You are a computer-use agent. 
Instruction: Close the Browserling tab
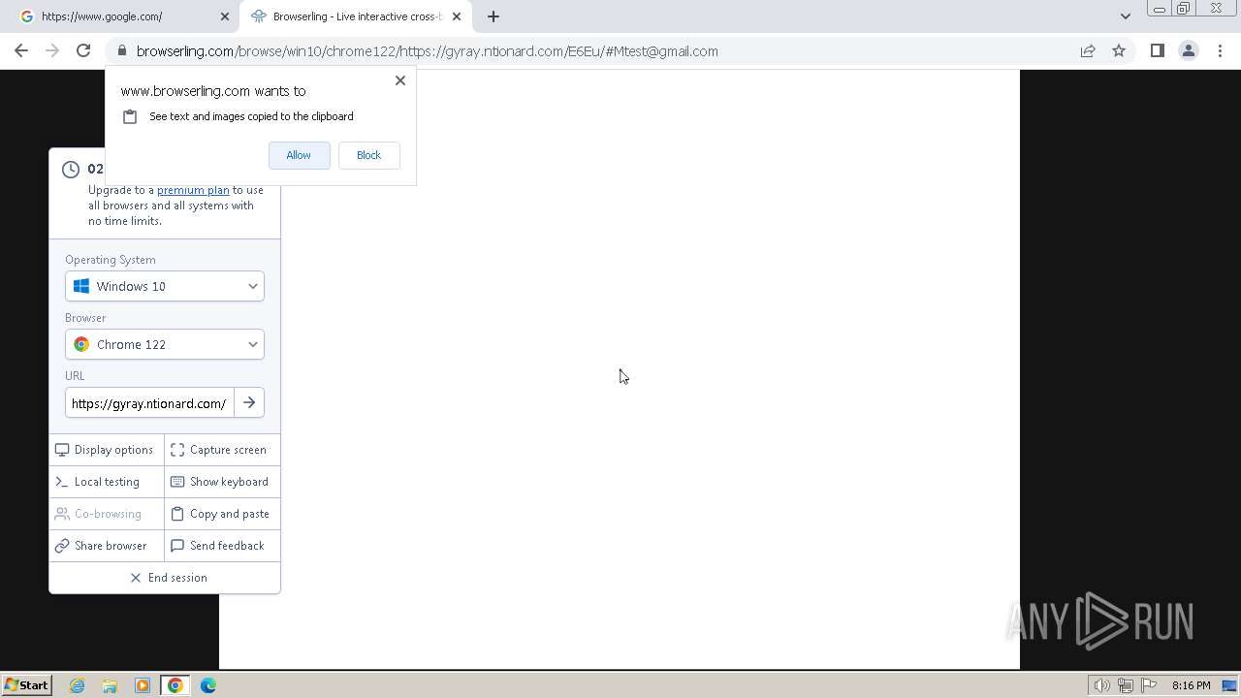(457, 16)
